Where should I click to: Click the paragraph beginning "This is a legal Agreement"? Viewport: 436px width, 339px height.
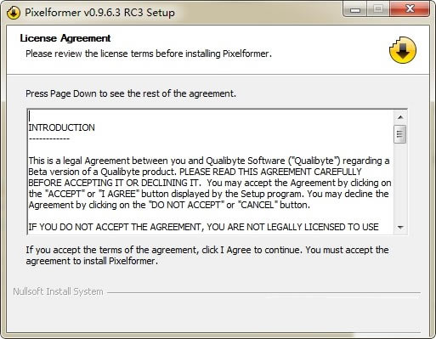[x=210, y=183]
